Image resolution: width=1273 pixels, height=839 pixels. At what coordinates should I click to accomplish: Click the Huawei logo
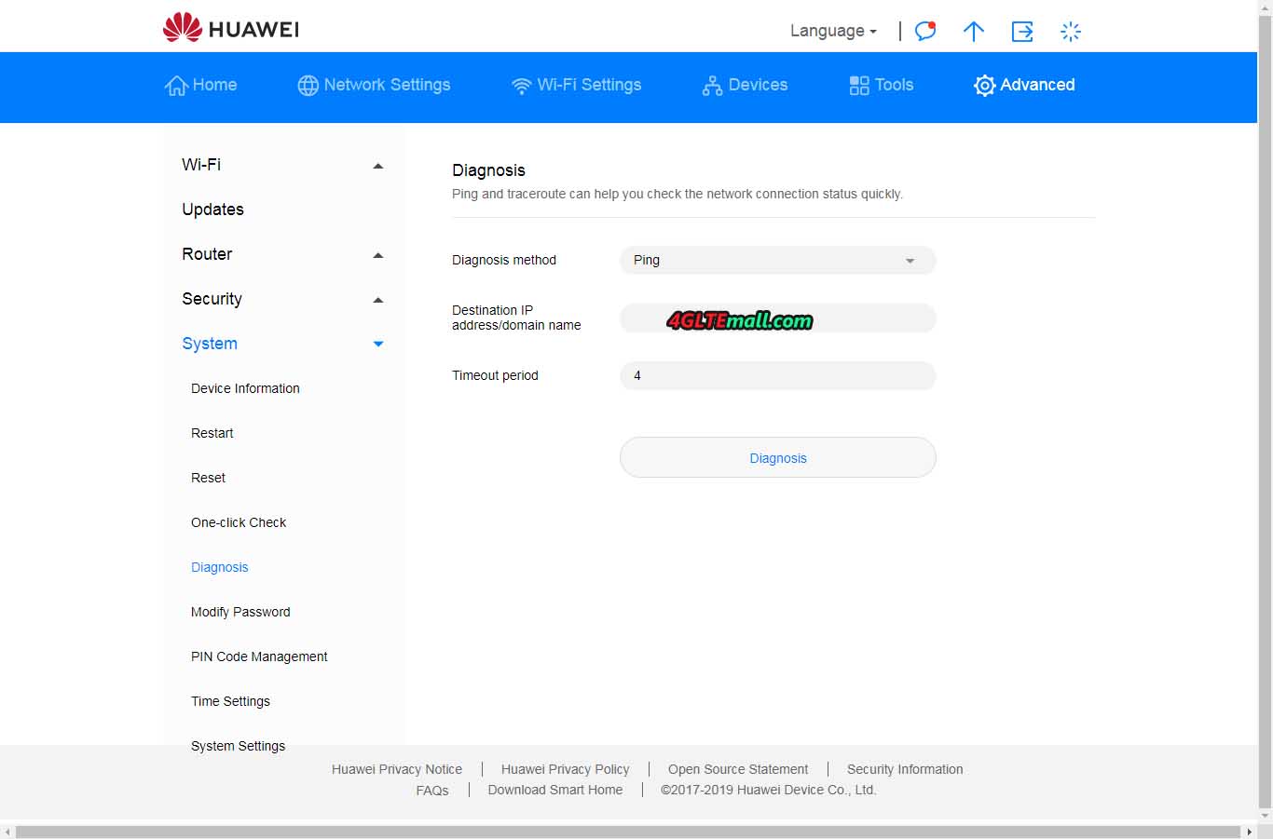pos(230,28)
